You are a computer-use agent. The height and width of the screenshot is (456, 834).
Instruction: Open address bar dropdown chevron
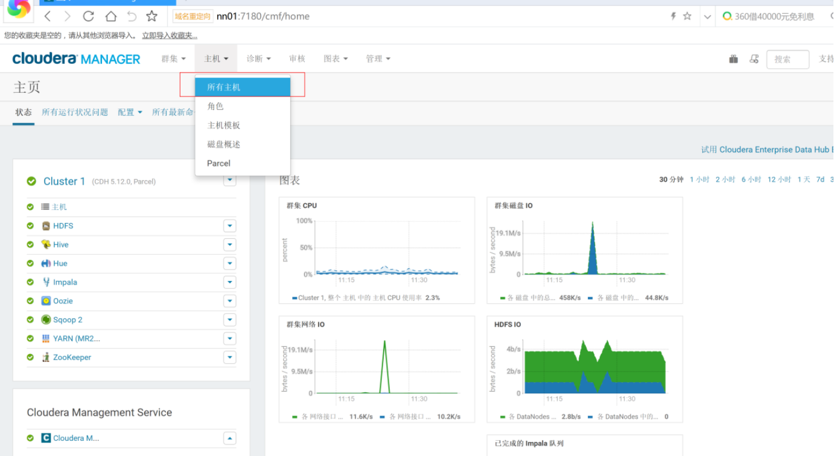pyautogui.click(x=707, y=17)
